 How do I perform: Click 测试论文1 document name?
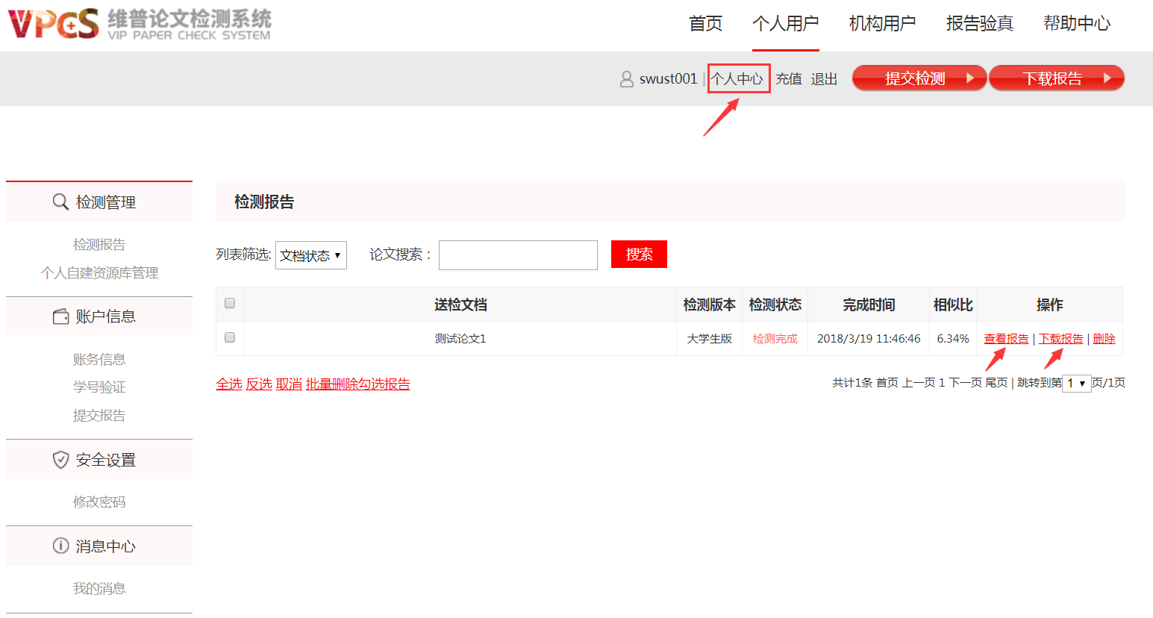(x=460, y=339)
